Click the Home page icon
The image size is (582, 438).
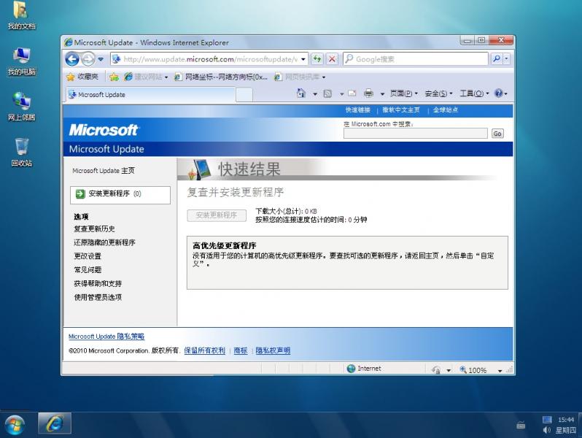[301, 93]
